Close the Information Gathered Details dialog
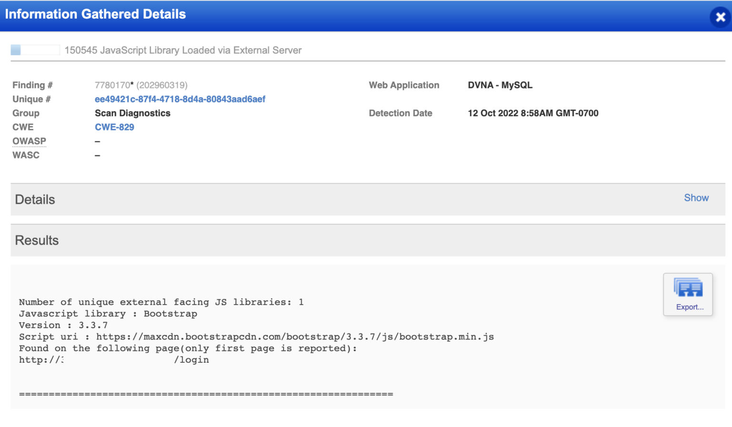 point(720,17)
